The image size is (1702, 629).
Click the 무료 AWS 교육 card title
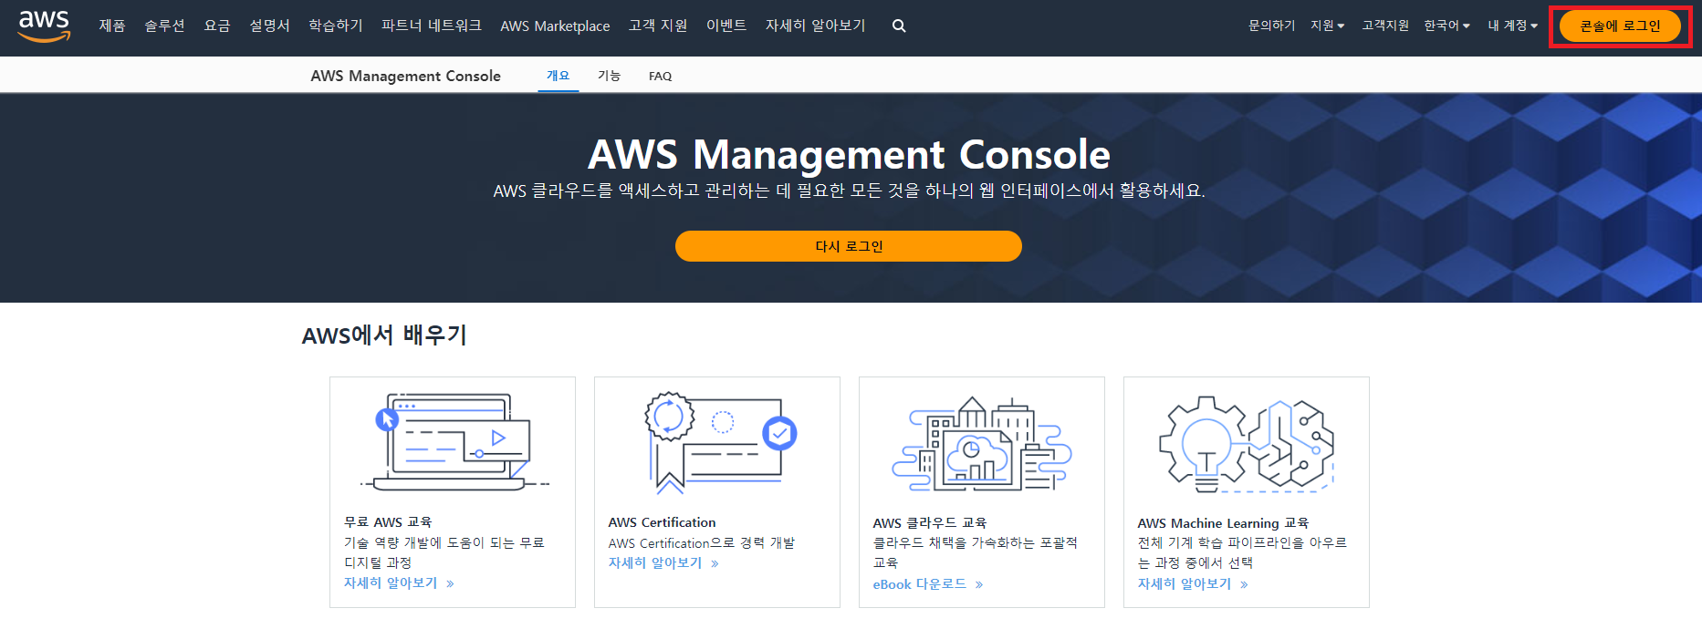pyautogui.click(x=388, y=522)
